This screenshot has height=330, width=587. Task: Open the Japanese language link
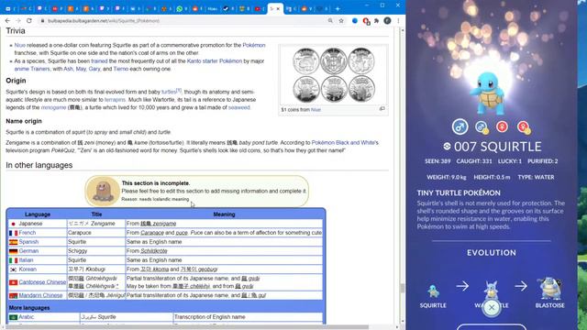pos(30,224)
